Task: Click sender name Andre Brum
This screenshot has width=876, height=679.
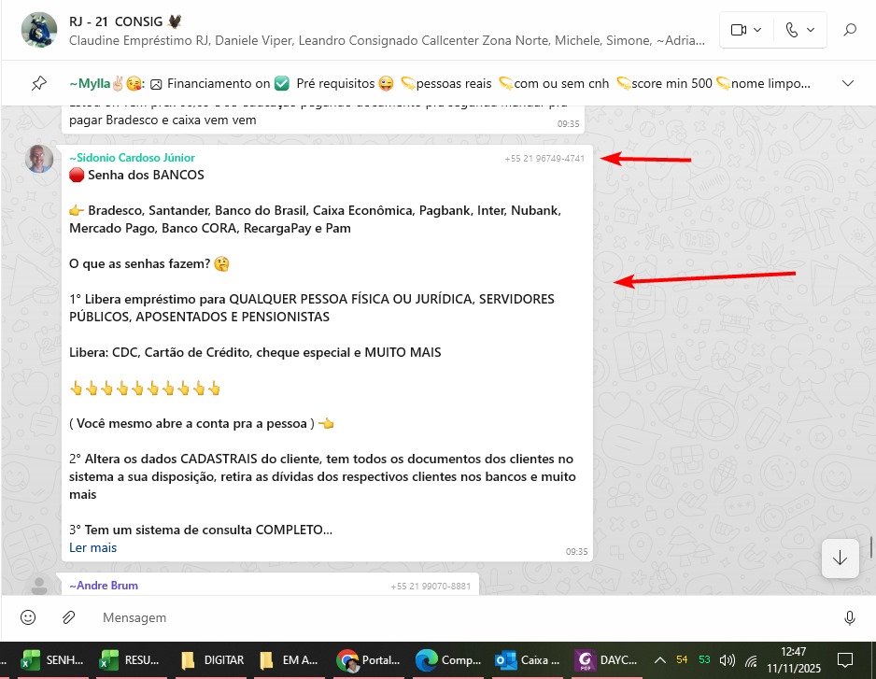Action: tap(104, 586)
